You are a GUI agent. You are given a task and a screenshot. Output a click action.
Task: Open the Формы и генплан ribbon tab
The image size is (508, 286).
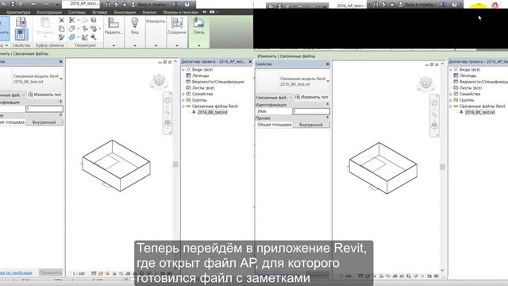[180, 12]
